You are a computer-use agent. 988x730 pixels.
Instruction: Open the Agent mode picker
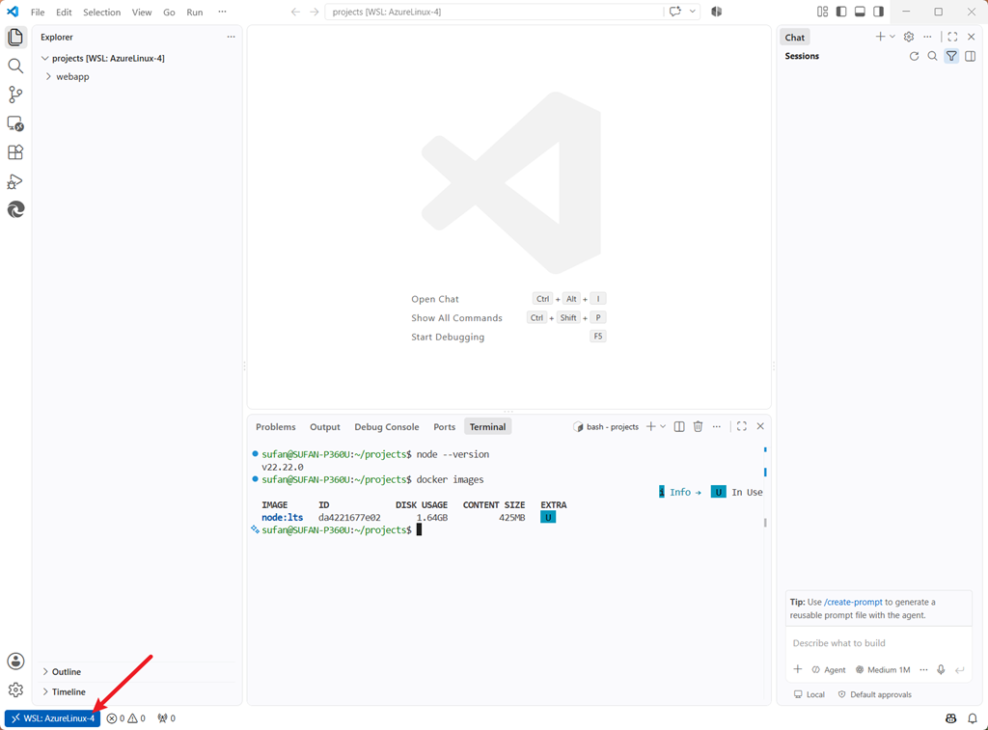829,669
